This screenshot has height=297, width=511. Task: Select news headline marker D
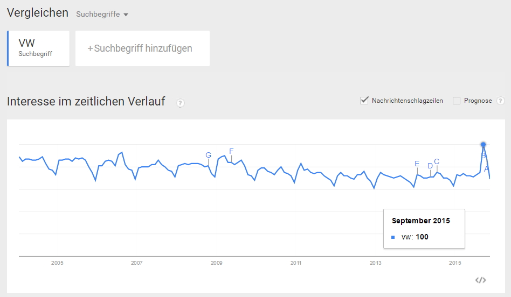430,166
